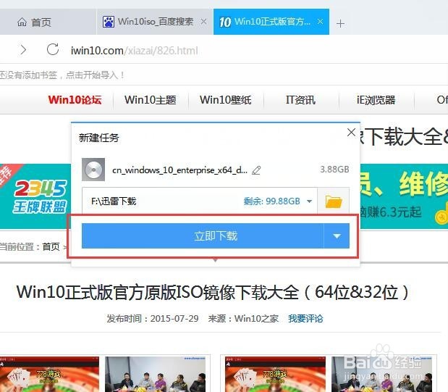
Task: Close the active Win10正式版官方 tab
Action: (x=321, y=22)
